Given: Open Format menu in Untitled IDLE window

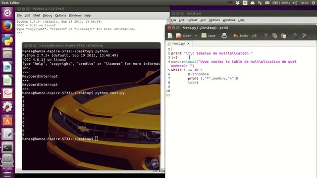Looking at the screenshot, I should tap(192, 20).
